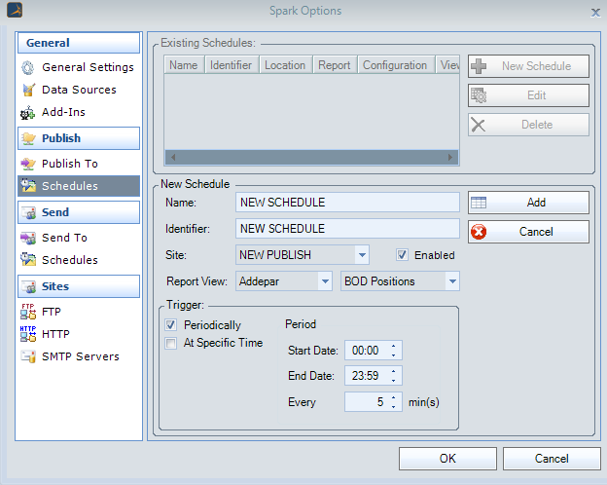Open Add-Ins page
Screen dimensions: 607x485
pyautogui.click(x=79, y=112)
